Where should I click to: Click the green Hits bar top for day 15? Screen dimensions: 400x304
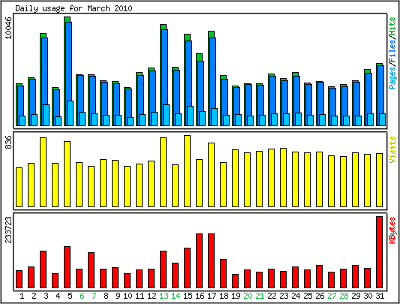click(187, 38)
